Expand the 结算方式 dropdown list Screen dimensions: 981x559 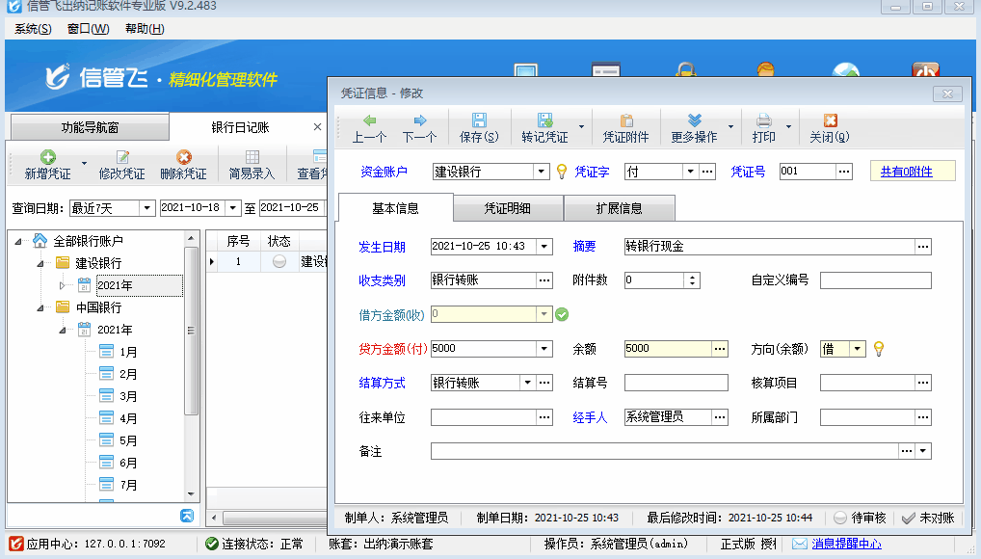(527, 383)
